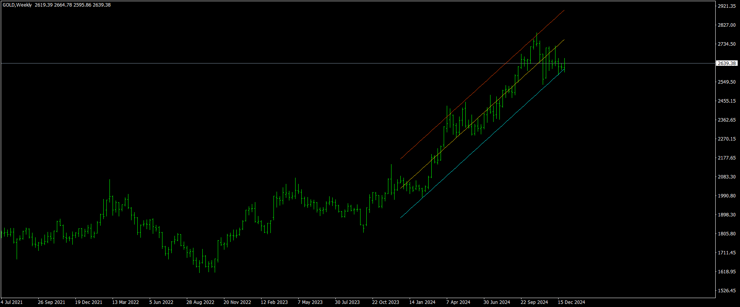Viewport: 740px width, 307px height.
Task: Click the GOLD,Weekly chart title text
Action: [17, 5]
